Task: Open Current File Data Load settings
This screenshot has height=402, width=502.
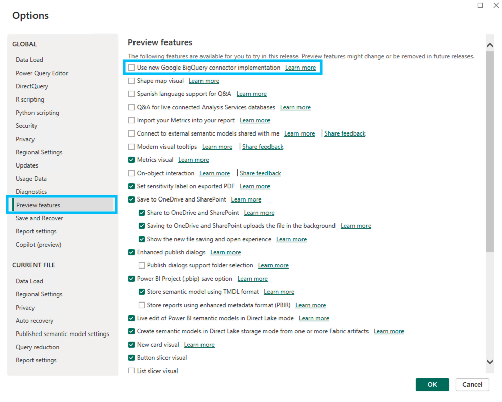Action: pos(29,281)
